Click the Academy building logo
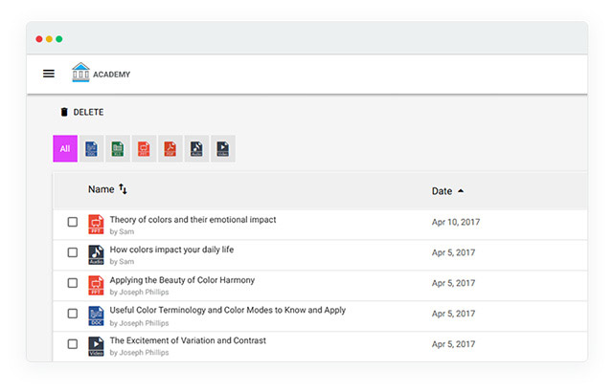613x392 pixels. click(80, 72)
